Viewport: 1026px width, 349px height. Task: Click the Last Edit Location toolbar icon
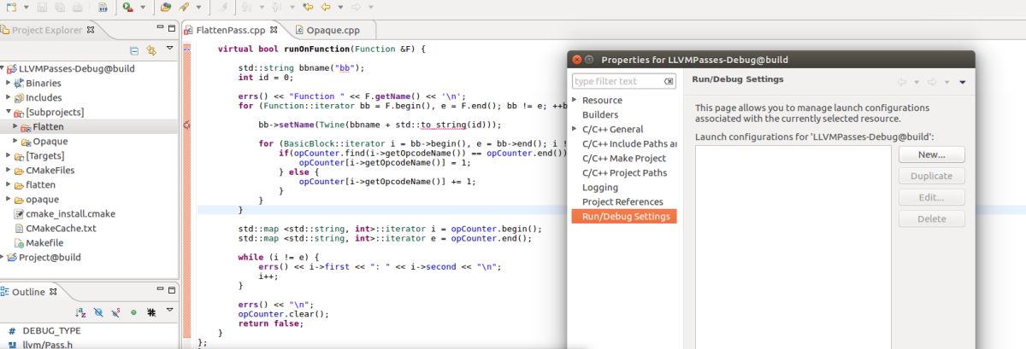(x=309, y=8)
